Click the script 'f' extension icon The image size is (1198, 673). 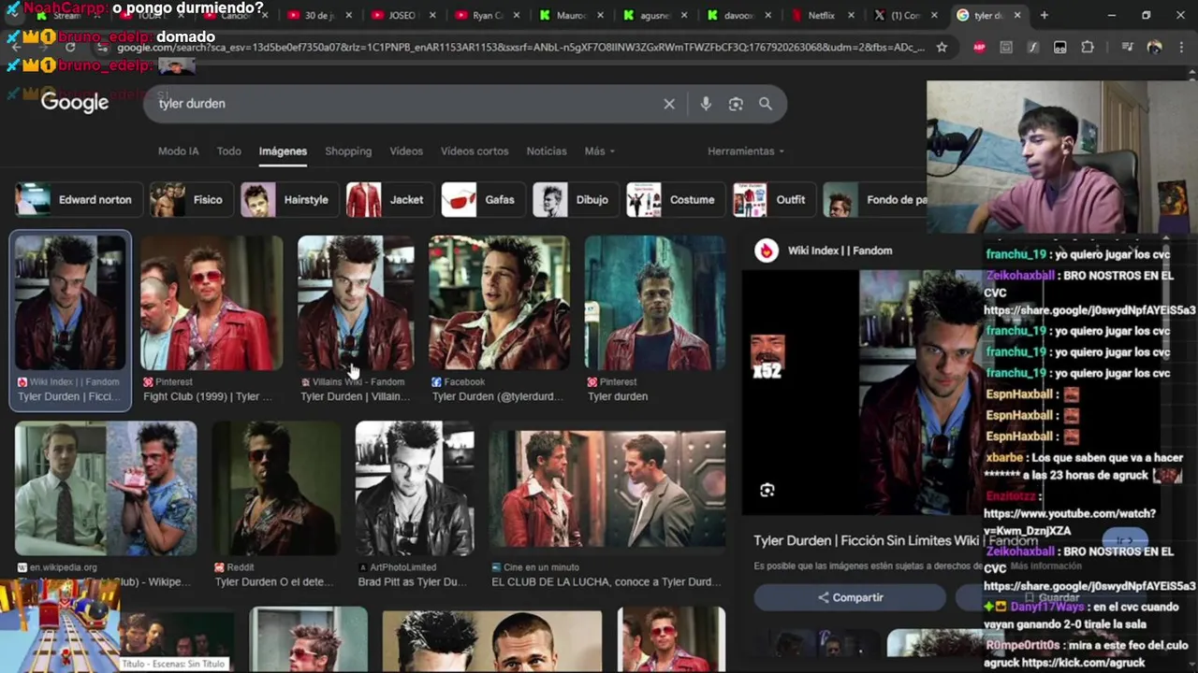tap(1033, 47)
